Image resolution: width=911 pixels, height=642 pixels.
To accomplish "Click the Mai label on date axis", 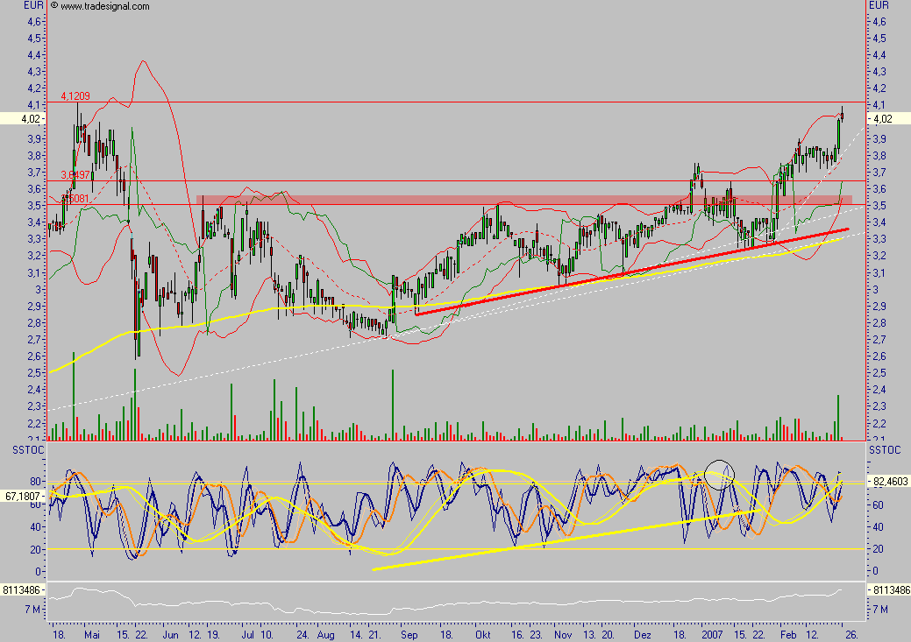I will (x=92, y=634).
